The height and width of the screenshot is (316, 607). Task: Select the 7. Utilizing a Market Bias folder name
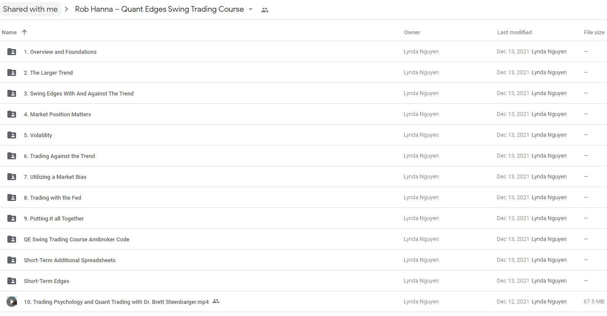pyautogui.click(x=55, y=177)
